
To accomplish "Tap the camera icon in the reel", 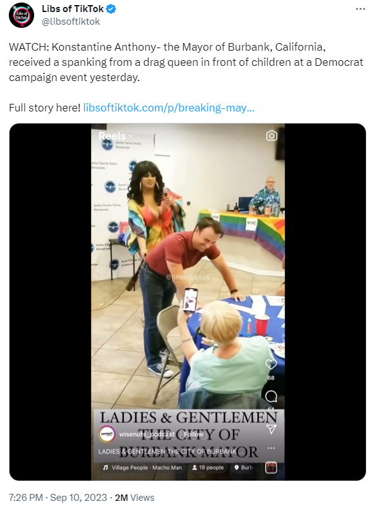I will [272, 136].
